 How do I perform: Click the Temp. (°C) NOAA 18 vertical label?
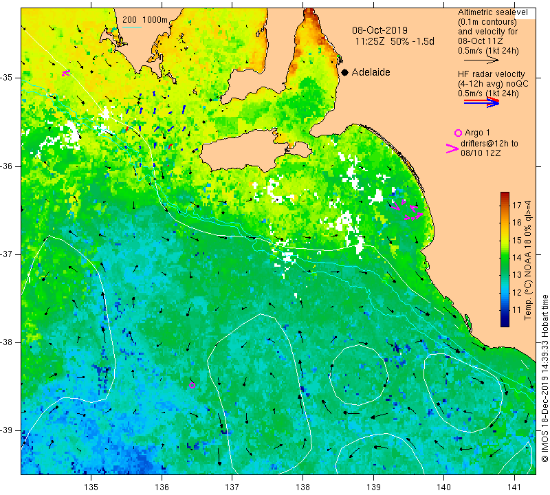pos(528,260)
